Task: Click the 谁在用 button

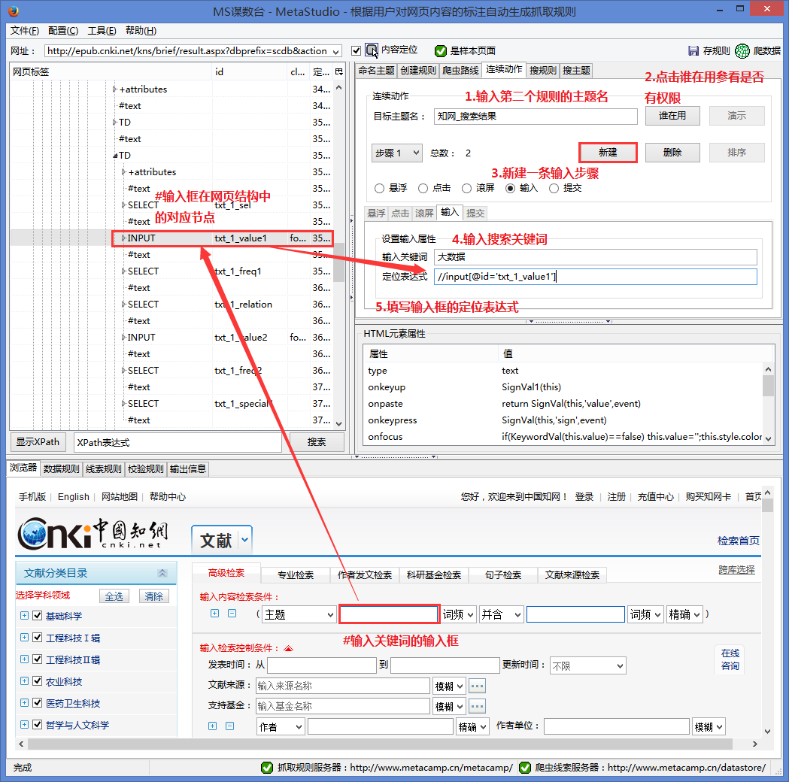Action: point(672,116)
